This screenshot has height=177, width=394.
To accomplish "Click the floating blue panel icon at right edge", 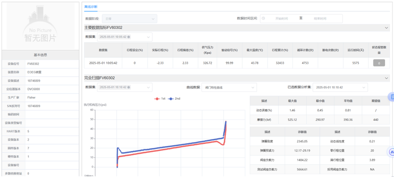I will [391, 97].
